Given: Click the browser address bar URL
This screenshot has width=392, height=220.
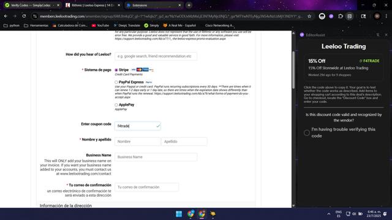Looking at the screenshot, I should pos(171,16).
